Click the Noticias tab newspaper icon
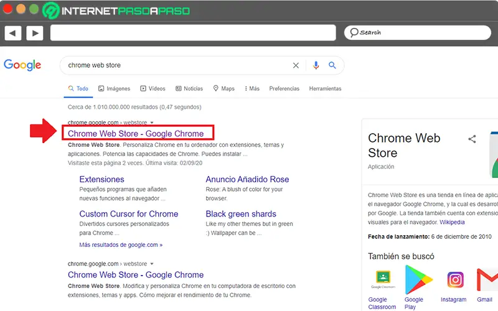 179,88
